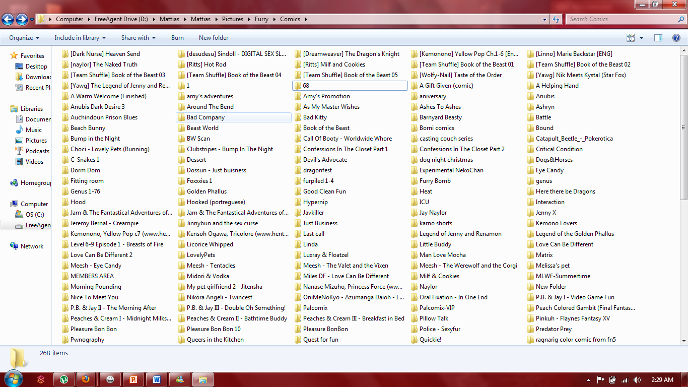Click the folder icon beside Beach Bunny
Viewport: 688px width, 387px height.
click(x=65, y=128)
